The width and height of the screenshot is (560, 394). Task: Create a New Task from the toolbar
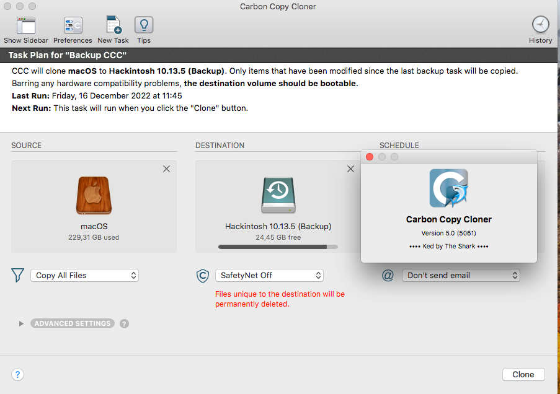113,25
